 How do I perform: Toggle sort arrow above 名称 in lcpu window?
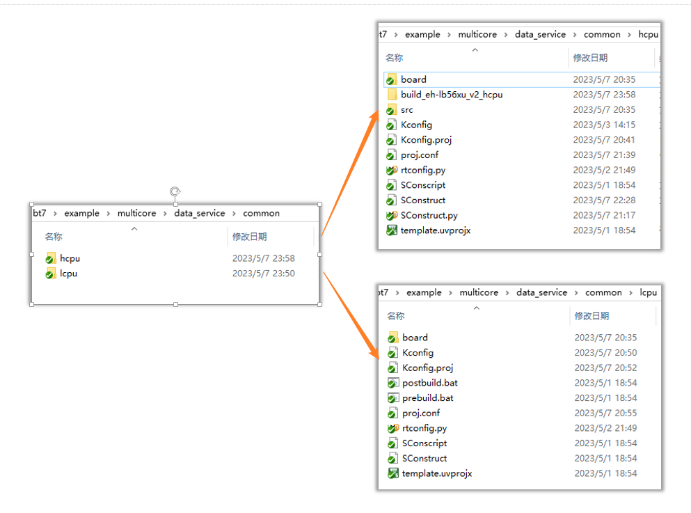(x=477, y=308)
